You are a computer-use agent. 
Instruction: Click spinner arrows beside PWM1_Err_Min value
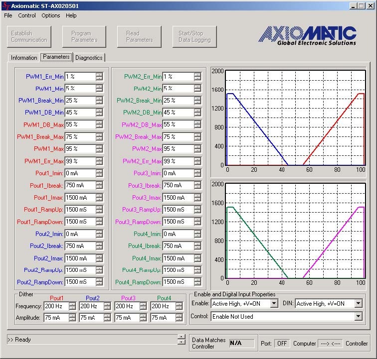tap(99, 77)
